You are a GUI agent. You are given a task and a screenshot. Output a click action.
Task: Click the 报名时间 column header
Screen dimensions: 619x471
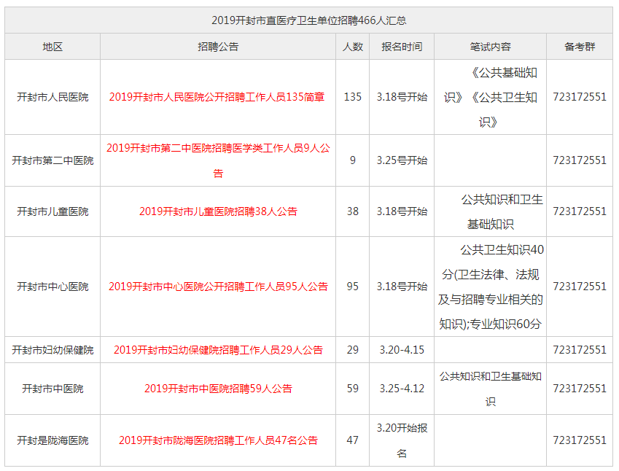coord(402,47)
